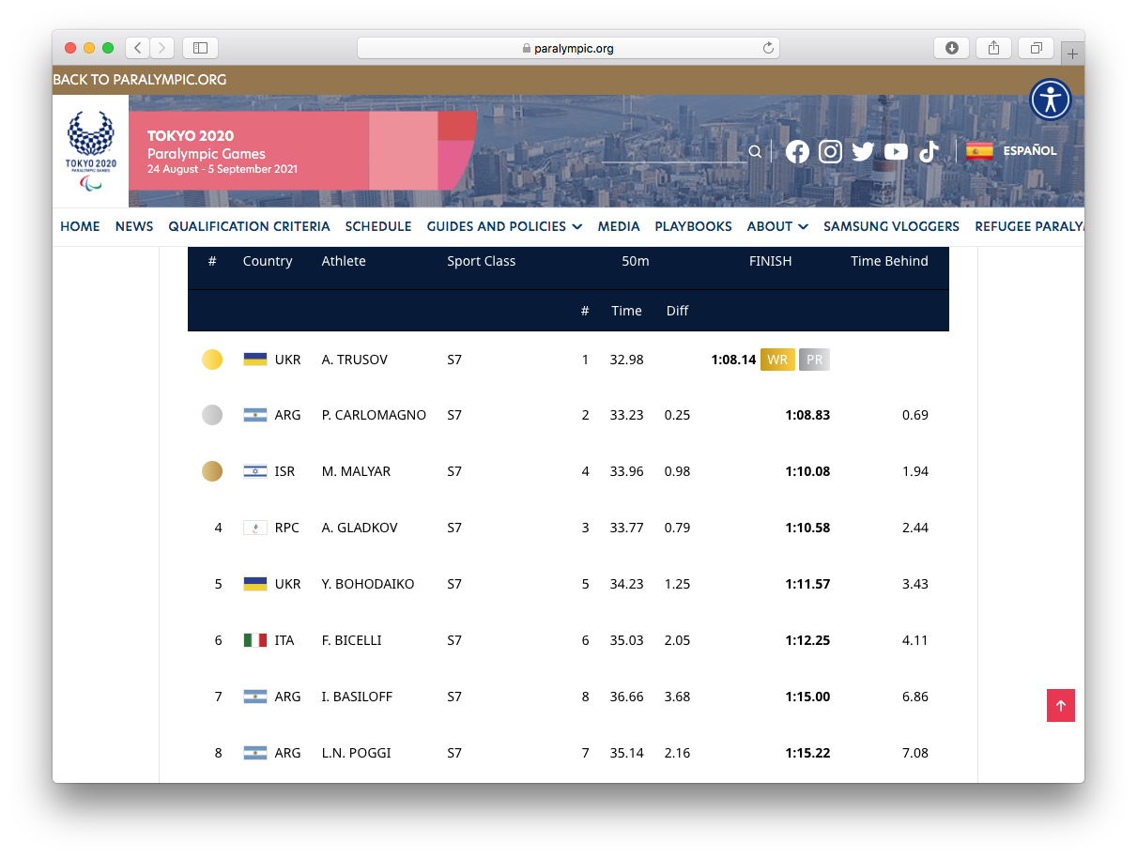
Task: Expand the Guides and Policies menu
Action: coord(504,226)
